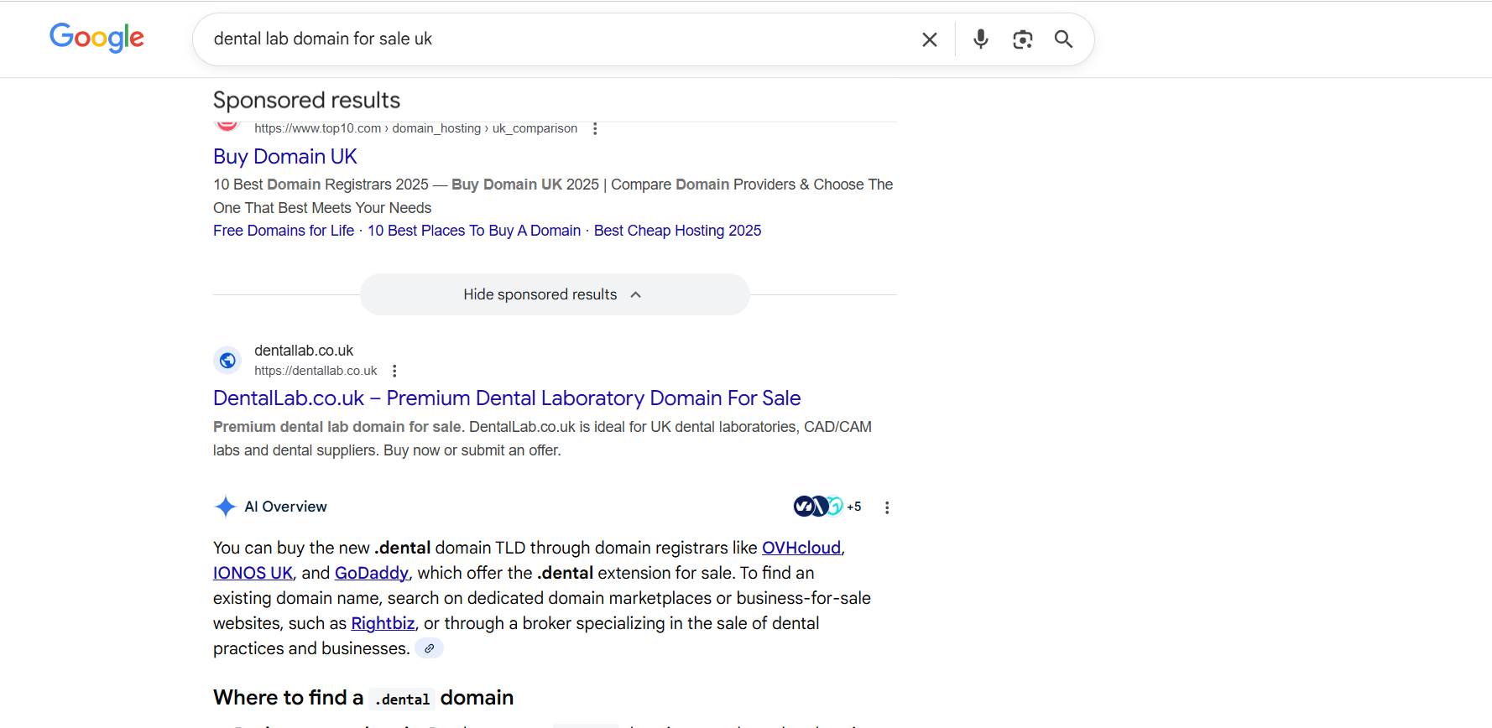Viewport: 1492px width, 728px height.
Task: Open the Best Cheap Hosting 2025 sitelink
Action: [677, 231]
